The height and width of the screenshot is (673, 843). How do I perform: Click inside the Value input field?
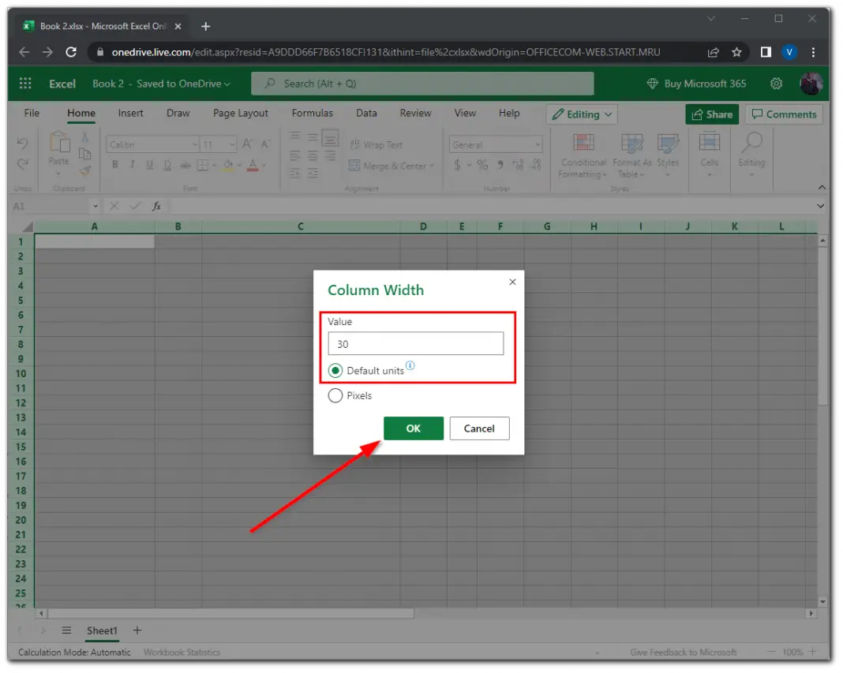pyautogui.click(x=416, y=343)
